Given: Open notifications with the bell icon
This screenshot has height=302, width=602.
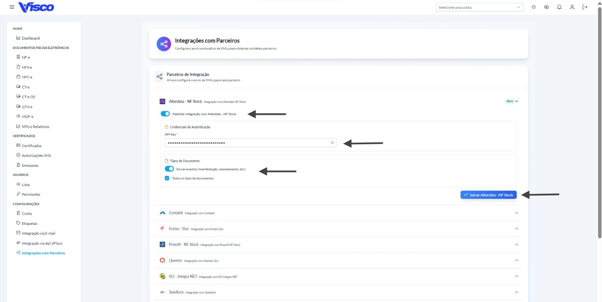Looking at the screenshot, I should click(x=559, y=7).
